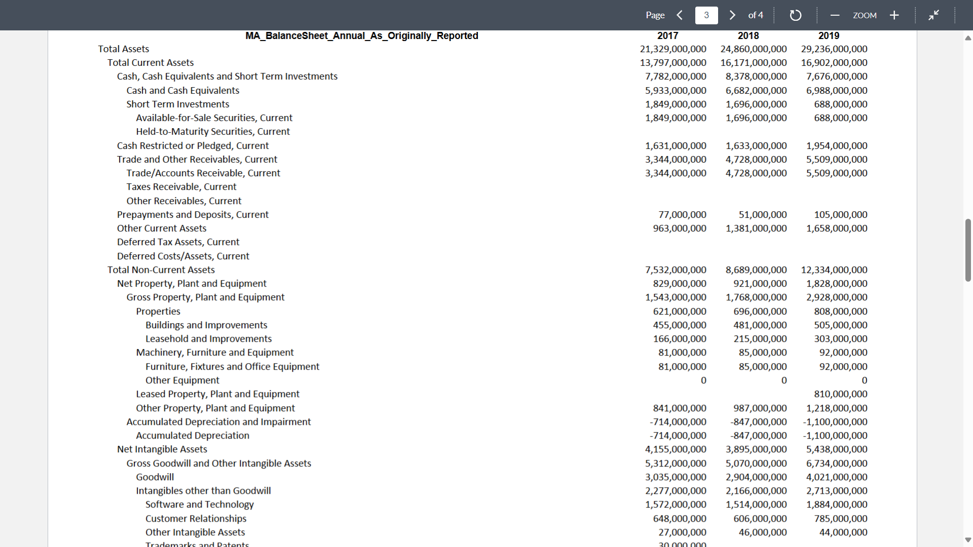973x547 pixels.
Task: Click the page number input field
Action: click(x=706, y=15)
